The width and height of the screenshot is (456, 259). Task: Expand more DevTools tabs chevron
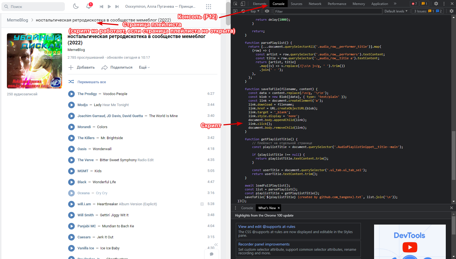pyautogui.click(x=395, y=4)
